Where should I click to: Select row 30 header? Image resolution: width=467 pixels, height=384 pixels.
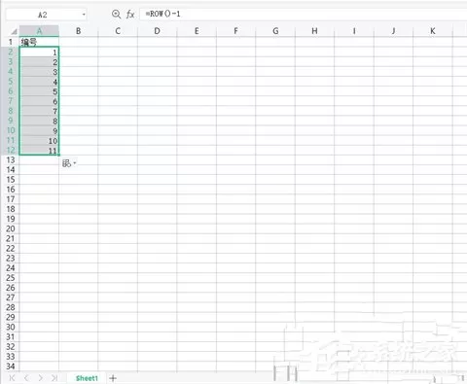tap(11, 327)
